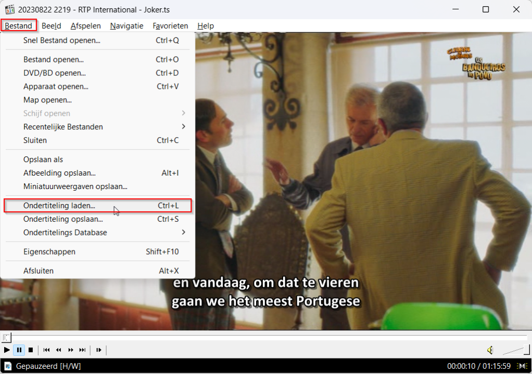Select the skip-to-previous icon

(47, 350)
